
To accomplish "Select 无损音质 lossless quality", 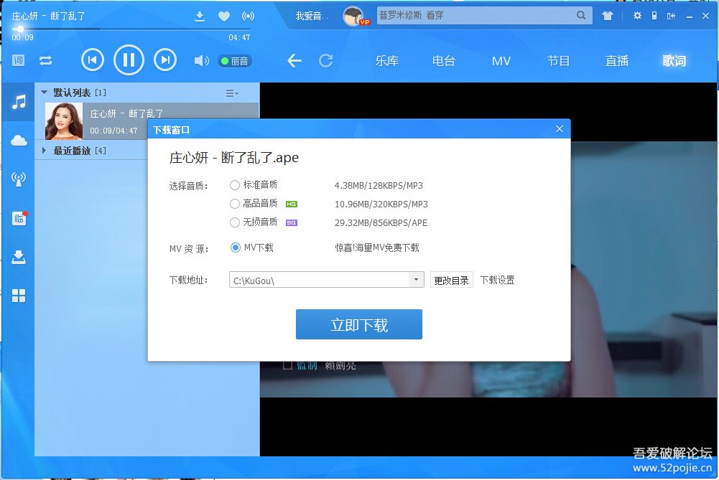I will pos(235,222).
